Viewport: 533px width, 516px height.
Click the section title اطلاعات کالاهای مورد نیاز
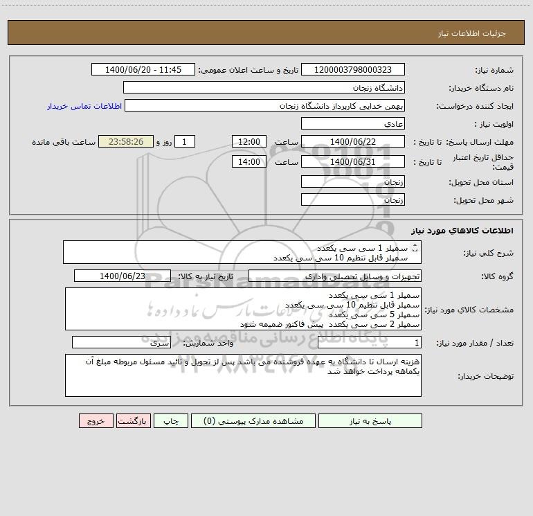click(x=462, y=231)
